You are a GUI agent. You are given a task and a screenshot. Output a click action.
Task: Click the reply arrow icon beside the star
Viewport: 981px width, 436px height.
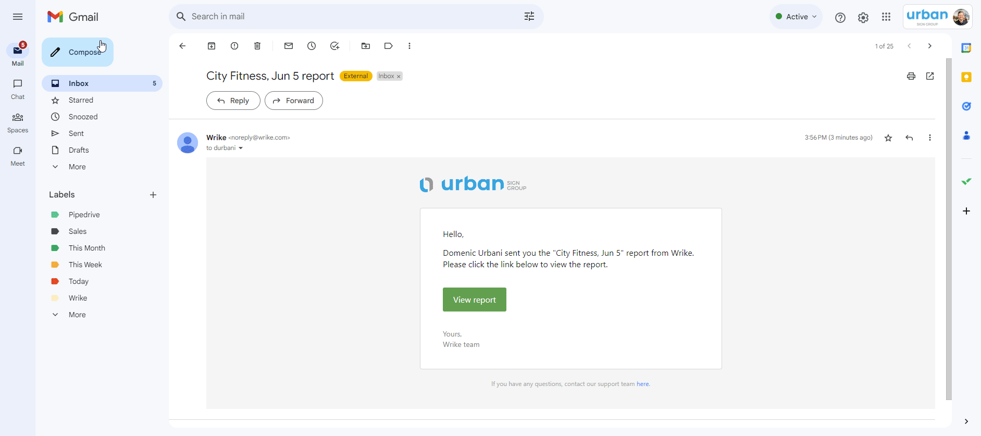909,138
